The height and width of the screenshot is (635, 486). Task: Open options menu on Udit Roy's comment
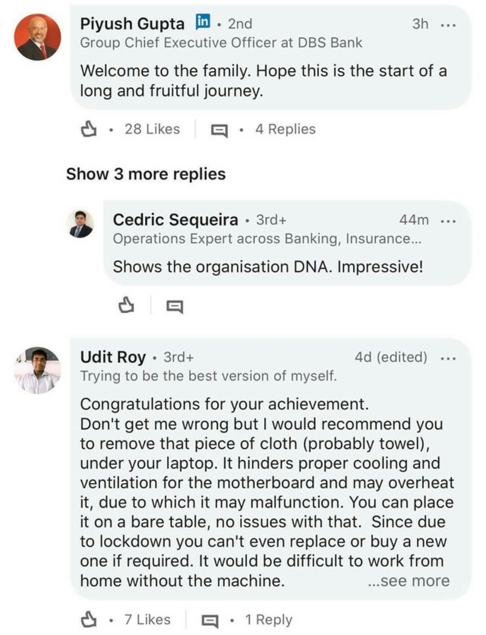tap(448, 359)
